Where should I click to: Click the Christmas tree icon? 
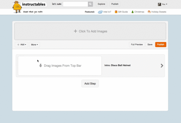coord(133,12)
